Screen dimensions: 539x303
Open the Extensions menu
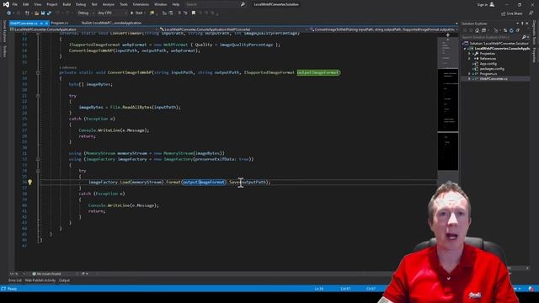pos(141,4)
